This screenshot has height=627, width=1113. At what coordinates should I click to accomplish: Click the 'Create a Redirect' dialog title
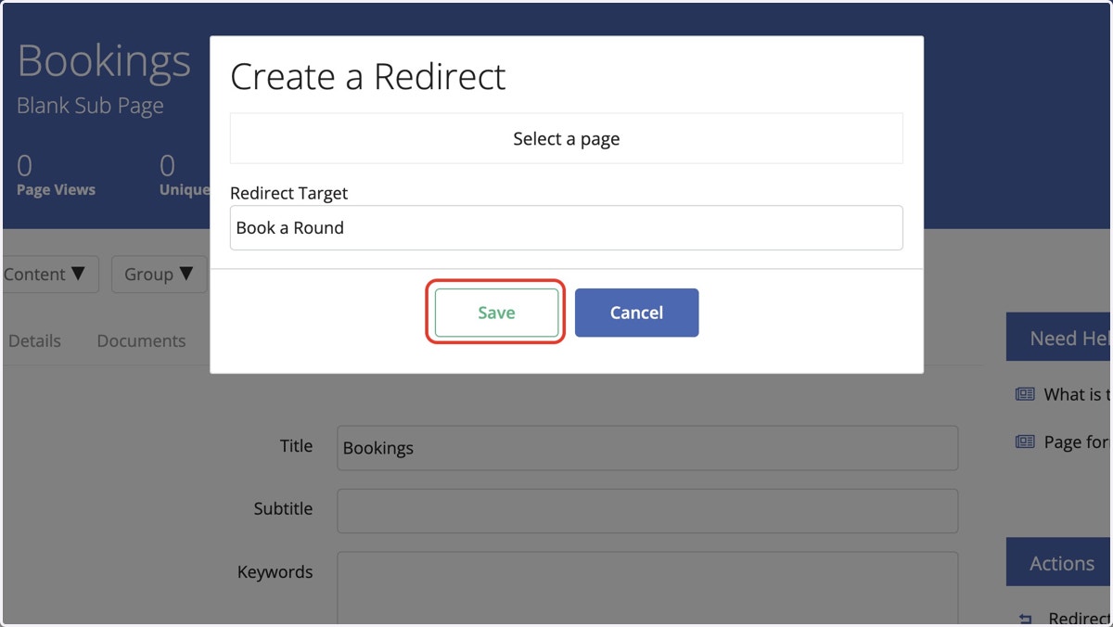point(368,76)
